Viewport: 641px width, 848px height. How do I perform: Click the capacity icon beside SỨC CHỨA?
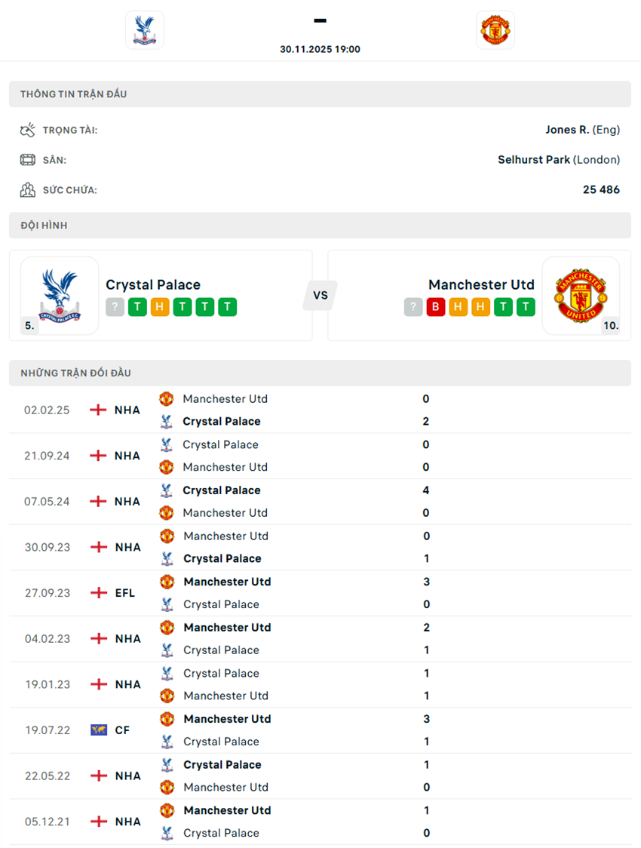(28, 189)
